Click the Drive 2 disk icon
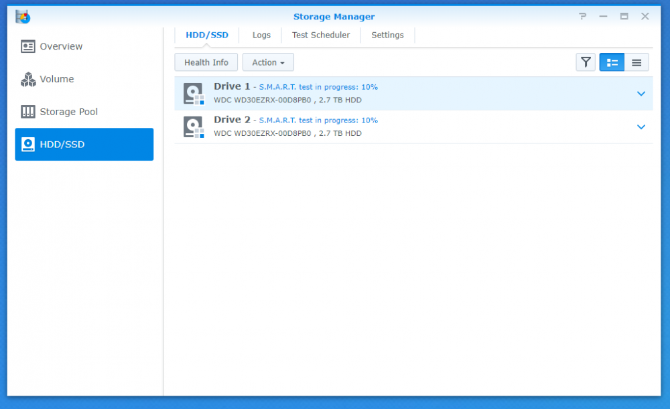 tap(194, 127)
